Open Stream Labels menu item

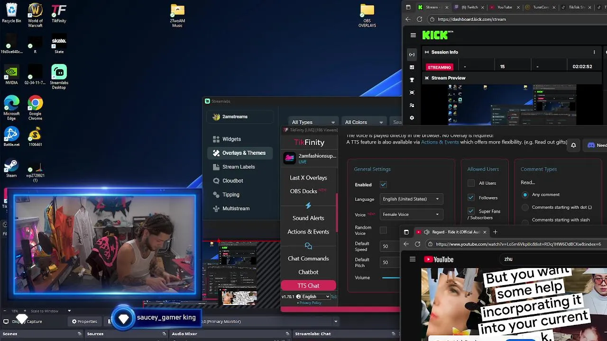pyautogui.click(x=239, y=167)
